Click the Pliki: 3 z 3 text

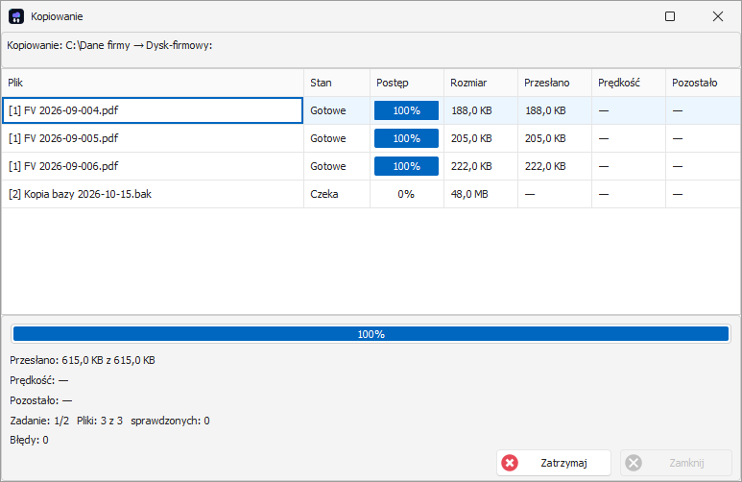point(100,421)
